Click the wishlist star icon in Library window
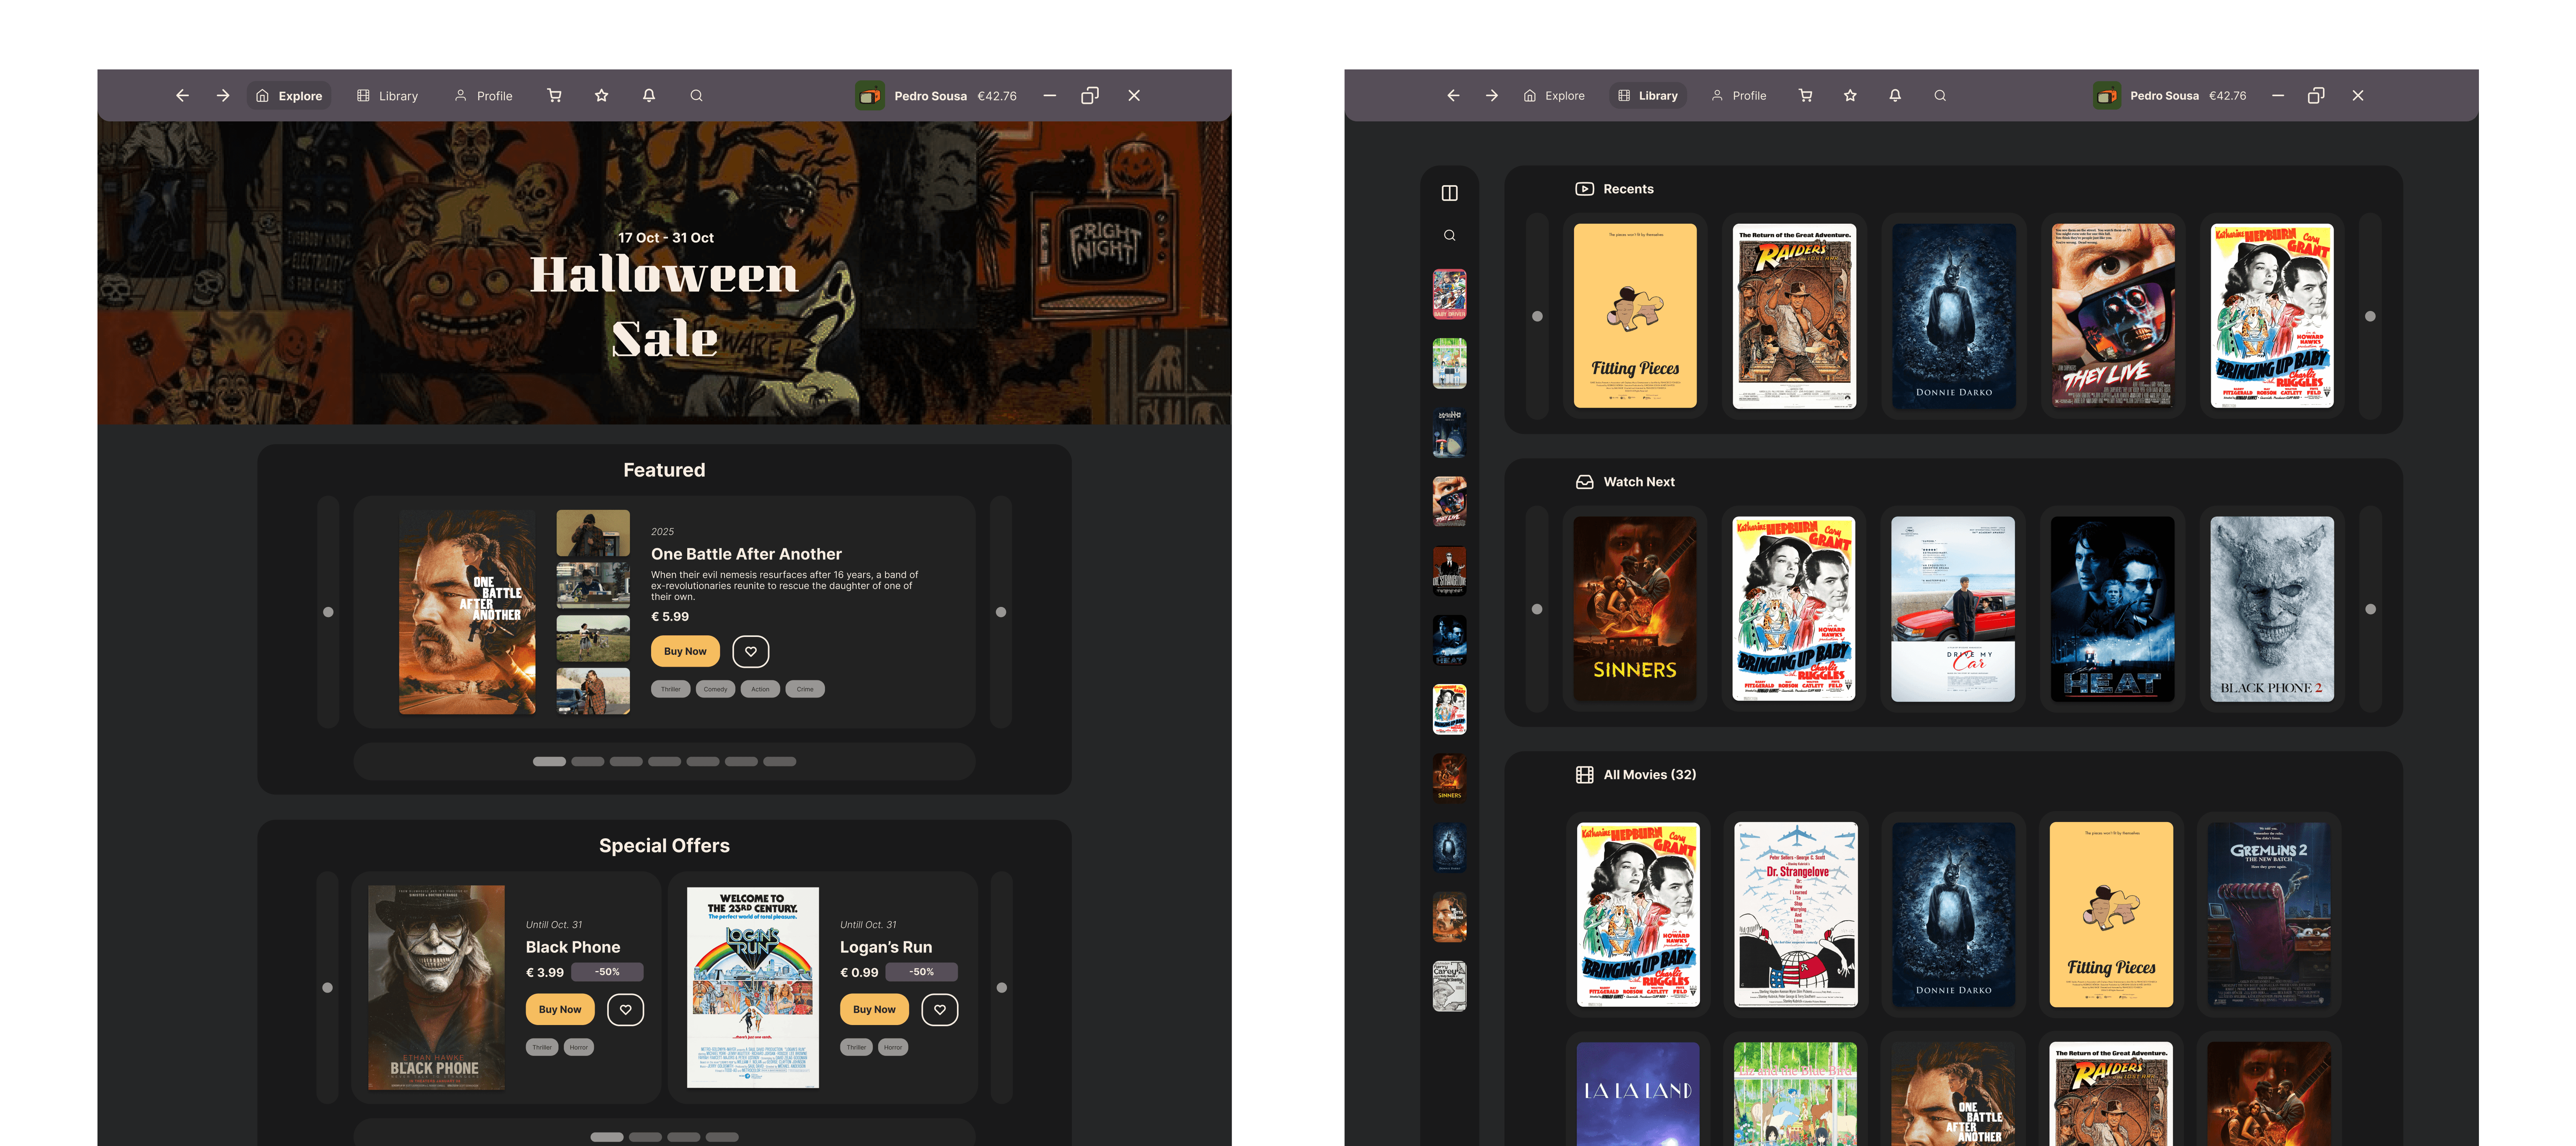 pyautogui.click(x=1850, y=96)
